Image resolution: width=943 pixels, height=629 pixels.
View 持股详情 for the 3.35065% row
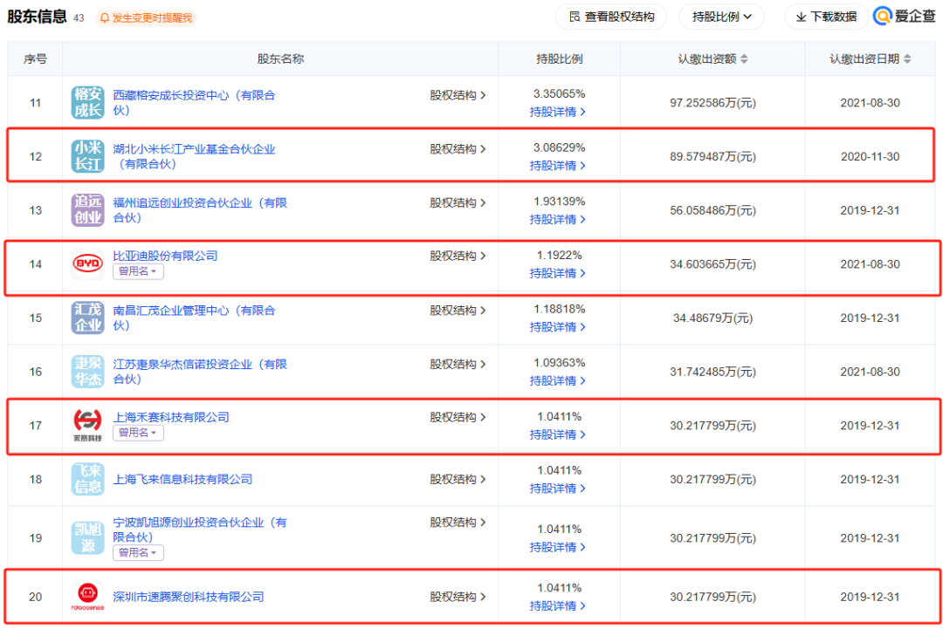tap(557, 112)
